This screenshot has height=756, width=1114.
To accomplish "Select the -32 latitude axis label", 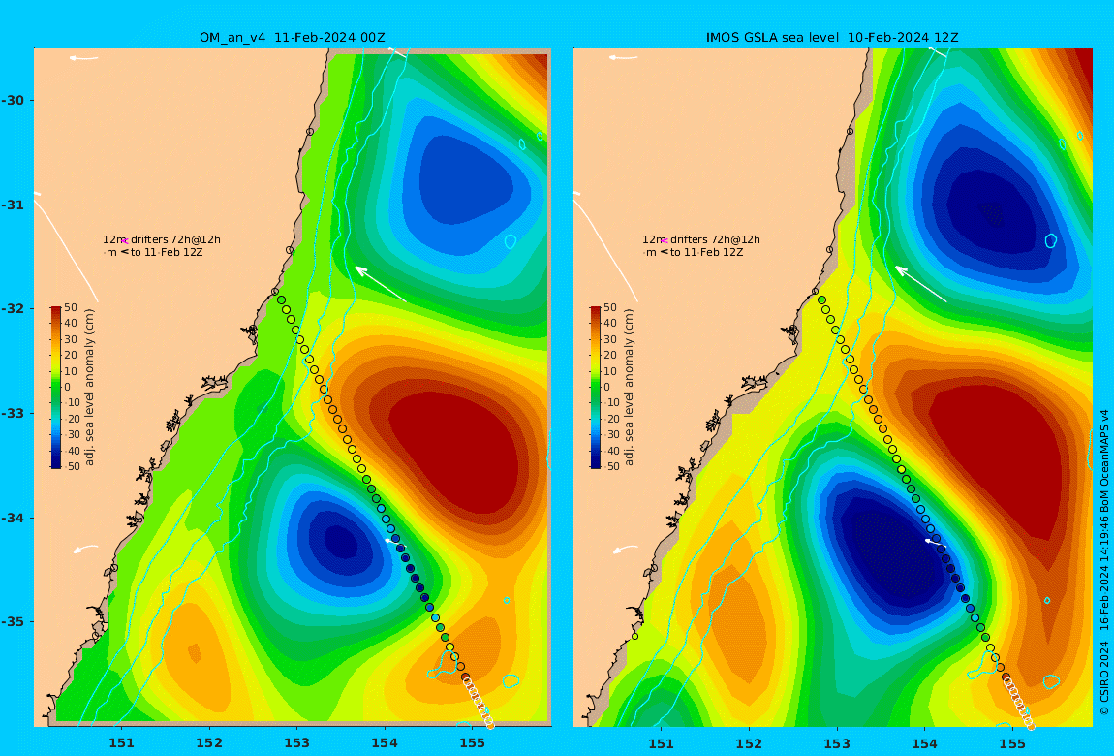I will tap(13, 309).
